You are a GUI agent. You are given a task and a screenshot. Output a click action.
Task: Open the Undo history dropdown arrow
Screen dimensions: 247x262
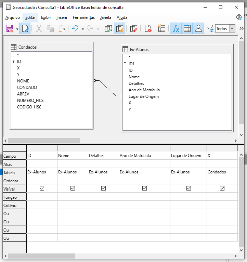click(83, 29)
